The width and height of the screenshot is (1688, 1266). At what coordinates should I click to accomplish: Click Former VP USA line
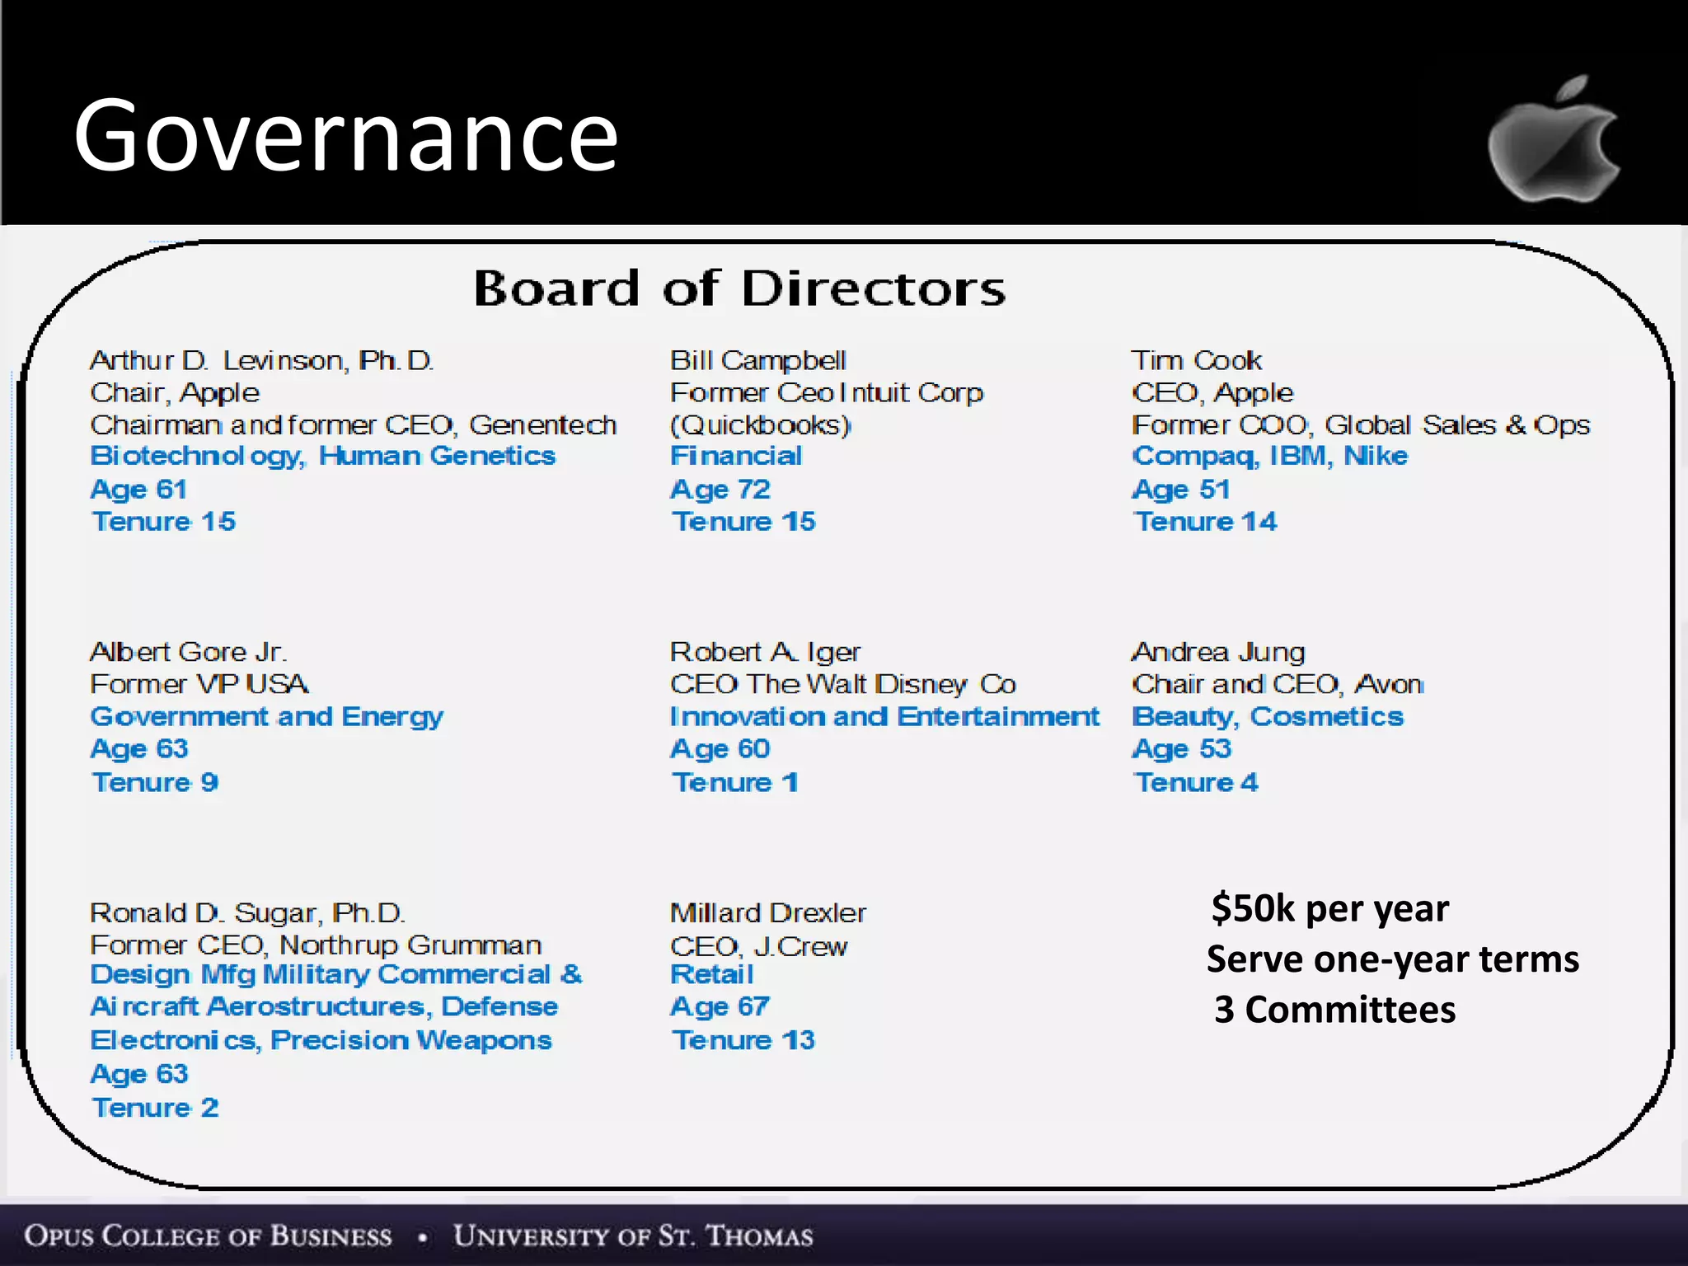pos(199,684)
